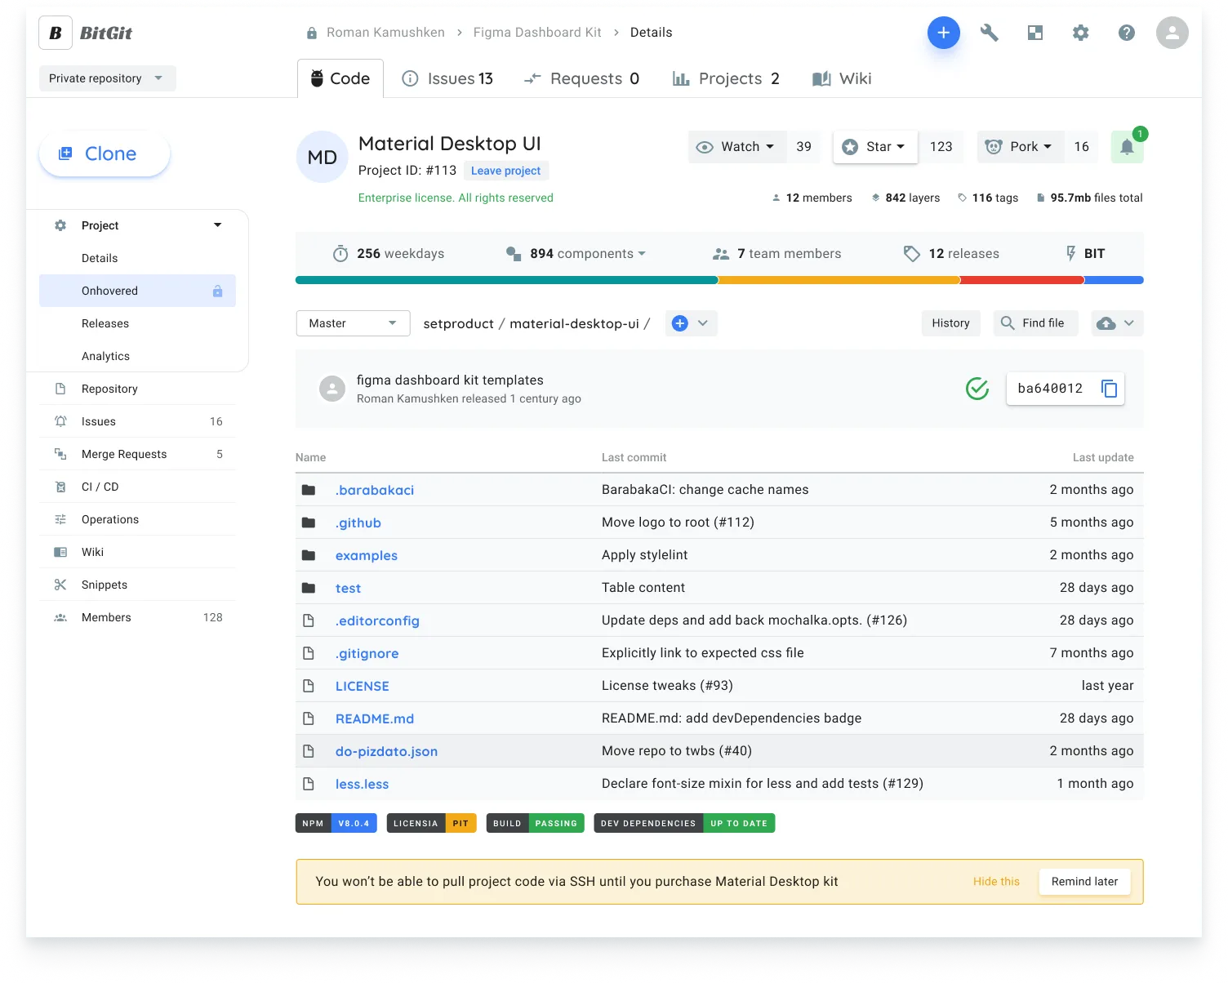Open the Master branch dropdown

point(353,323)
